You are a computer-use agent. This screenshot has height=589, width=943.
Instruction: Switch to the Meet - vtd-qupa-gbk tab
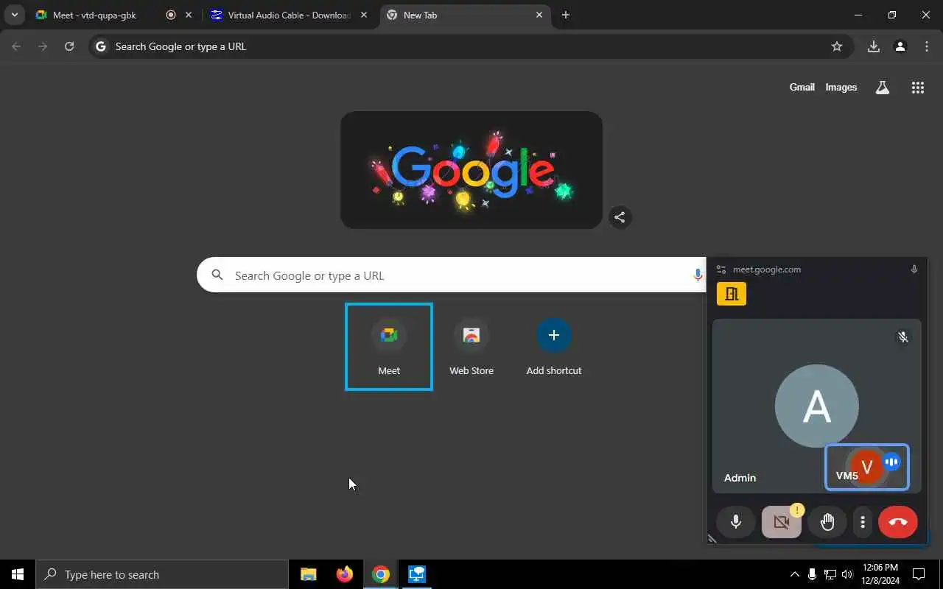tap(94, 15)
